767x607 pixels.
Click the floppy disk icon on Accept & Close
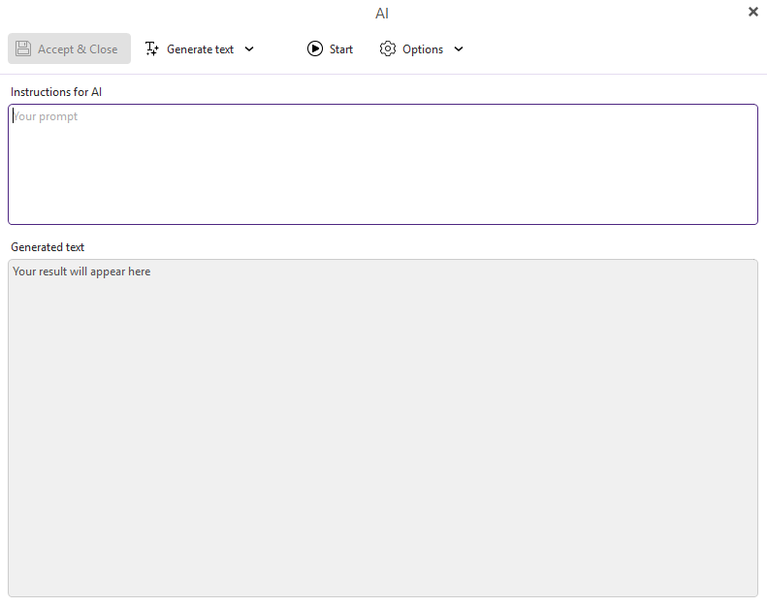(x=23, y=48)
